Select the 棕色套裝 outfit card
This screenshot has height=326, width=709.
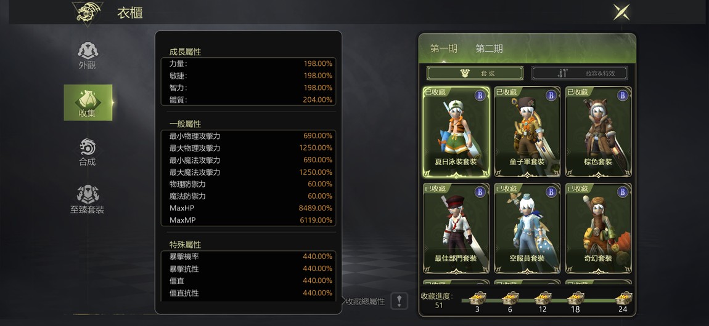click(x=598, y=132)
